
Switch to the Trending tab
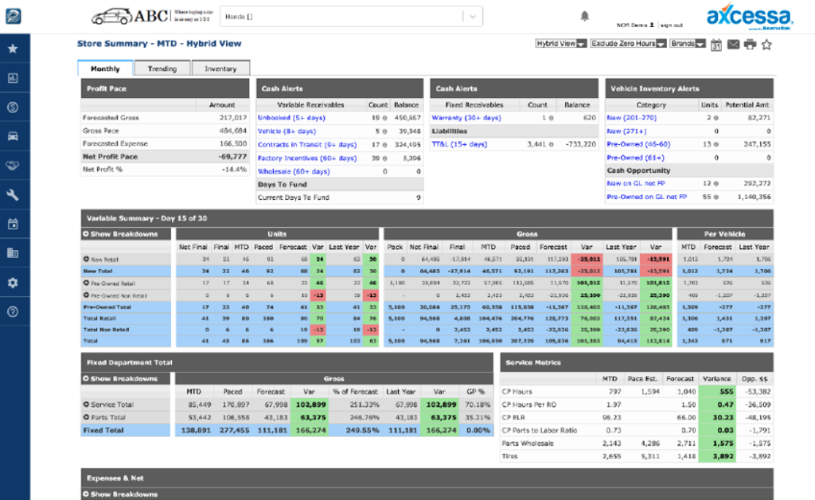pyautogui.click(x=162, y=68)
